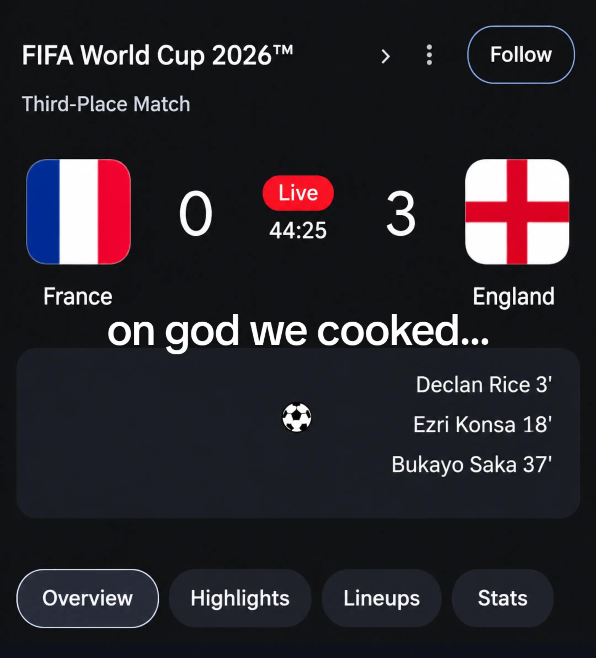Tap the France flag icon
Viewport: 596px width, 658px height.
coord(79,211)
